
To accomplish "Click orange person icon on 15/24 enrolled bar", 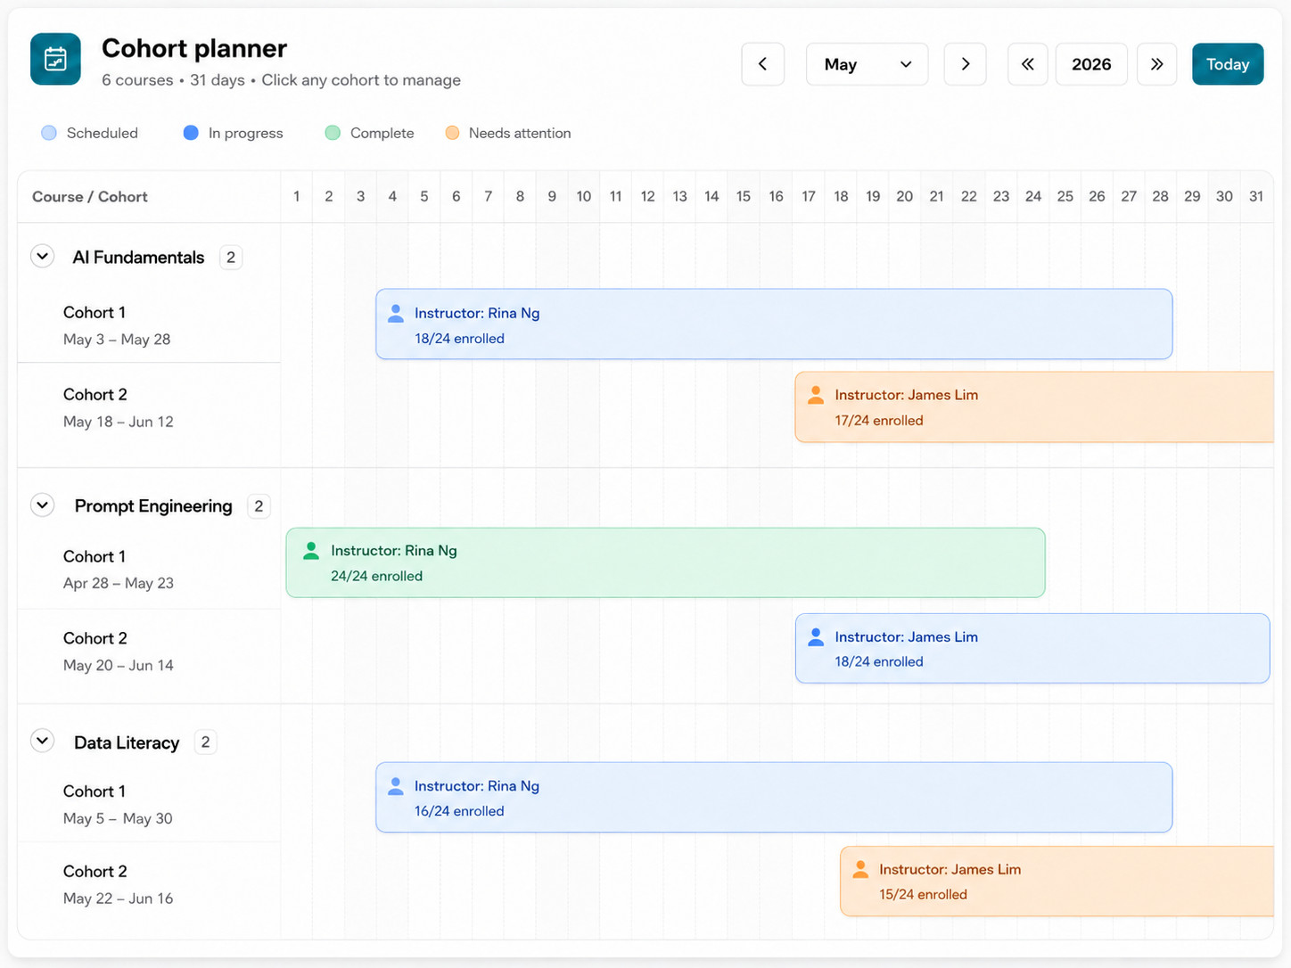I will pos(860,869).
